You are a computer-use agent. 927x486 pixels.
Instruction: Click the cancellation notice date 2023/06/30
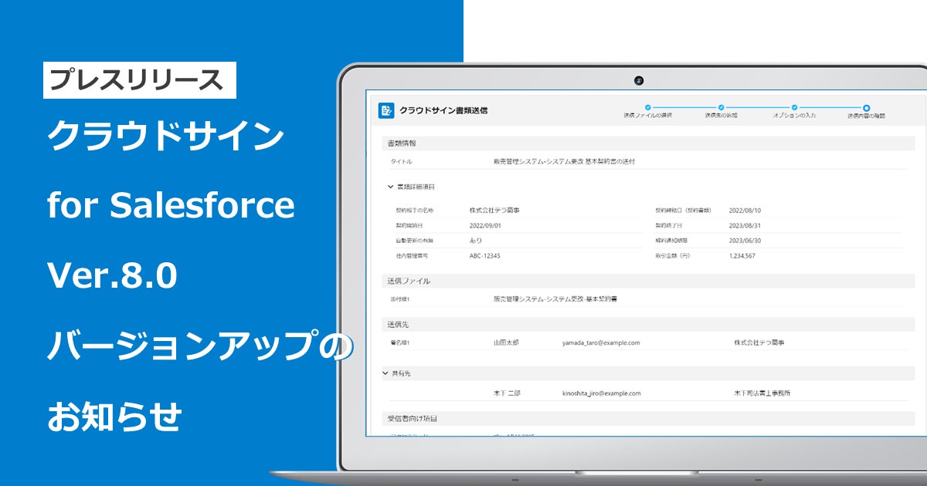(745, 240)
